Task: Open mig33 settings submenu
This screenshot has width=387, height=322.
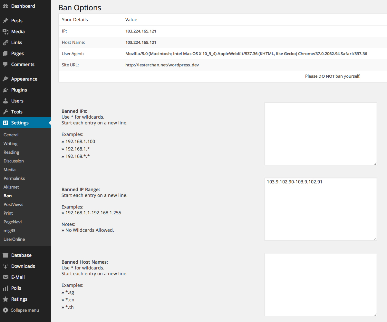Action: (x=9, y=230)
